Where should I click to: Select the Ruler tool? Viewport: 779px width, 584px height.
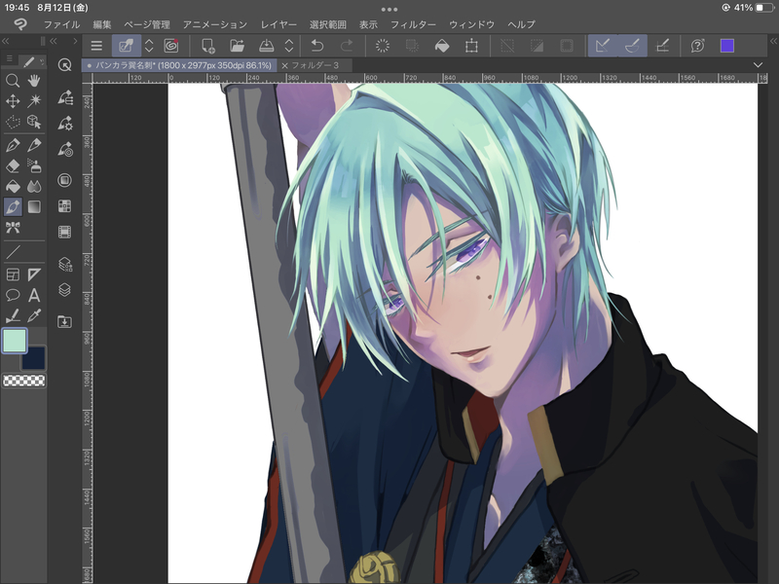point(34,274)
